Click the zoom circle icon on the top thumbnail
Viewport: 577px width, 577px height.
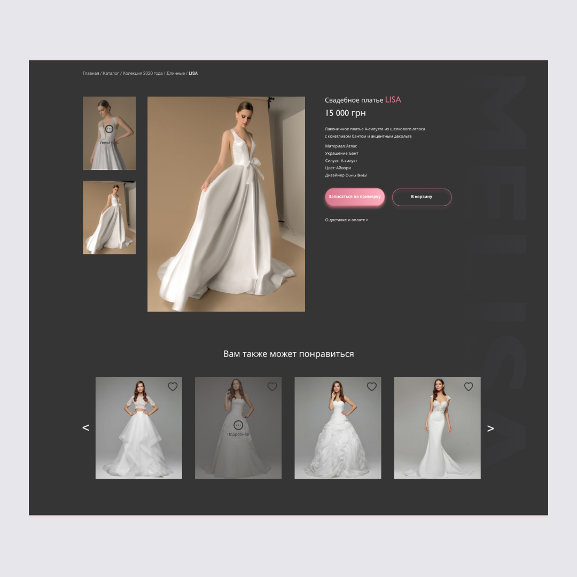(110, 129)
